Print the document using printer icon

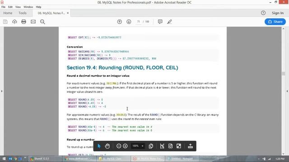24,22
